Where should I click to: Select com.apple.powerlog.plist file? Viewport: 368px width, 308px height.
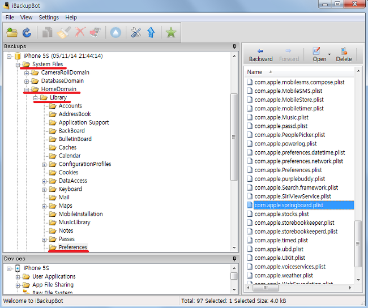pos(285,144)
